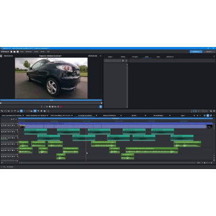Click the Brennen button at top right
This screenshot has height=216, width=216.
coord(209,52)
